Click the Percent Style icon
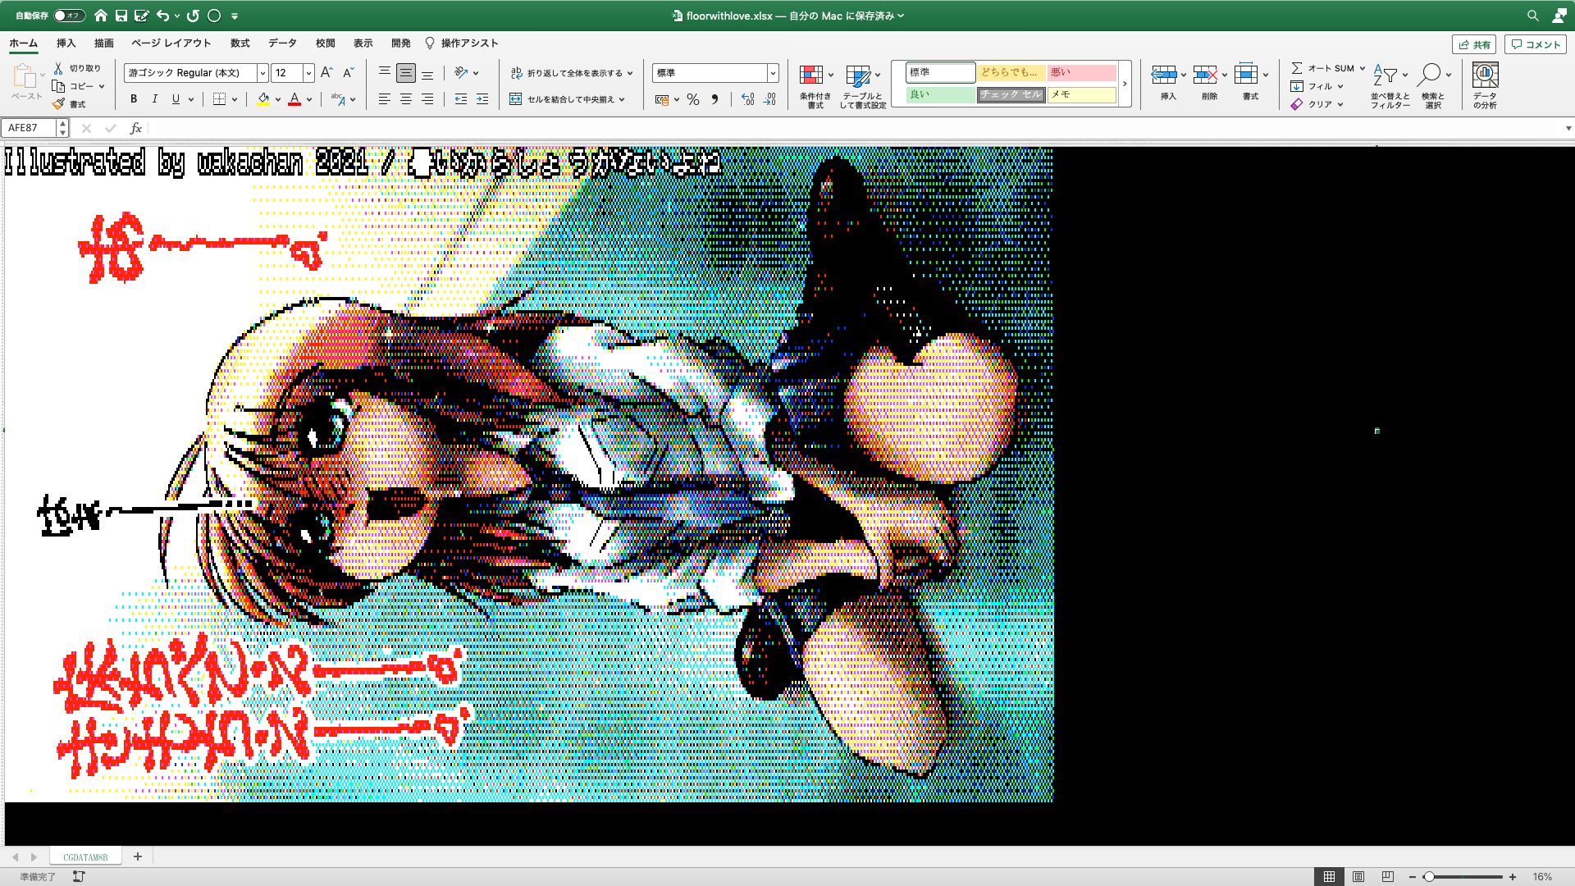 point(693,99)
